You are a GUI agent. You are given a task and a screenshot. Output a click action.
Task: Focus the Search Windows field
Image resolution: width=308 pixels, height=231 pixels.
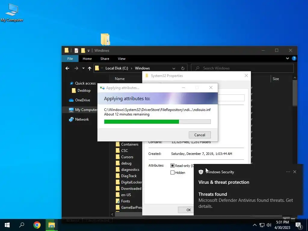click(242, 68)
